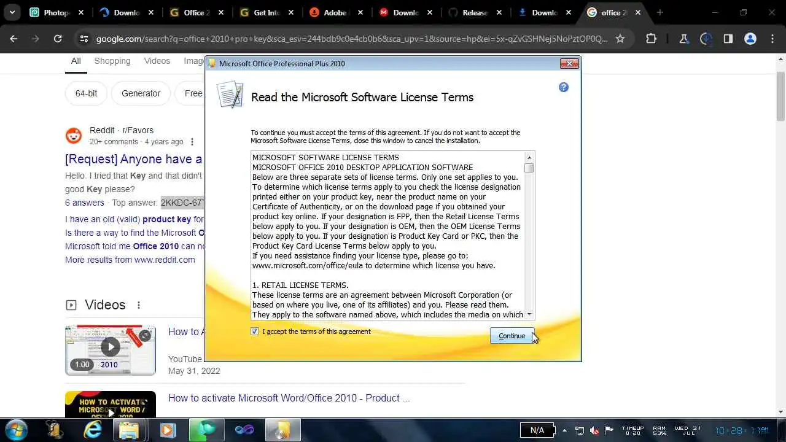This screenshot has width=786, height=442.
Task: Click the taskbar clock 10:28
Action: pos(742,430)
